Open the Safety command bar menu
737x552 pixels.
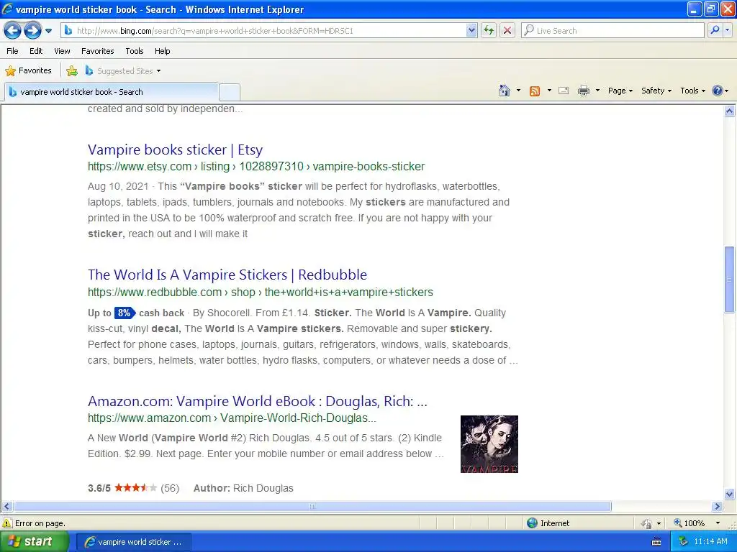pyautogui.click(x=656, y=91)
